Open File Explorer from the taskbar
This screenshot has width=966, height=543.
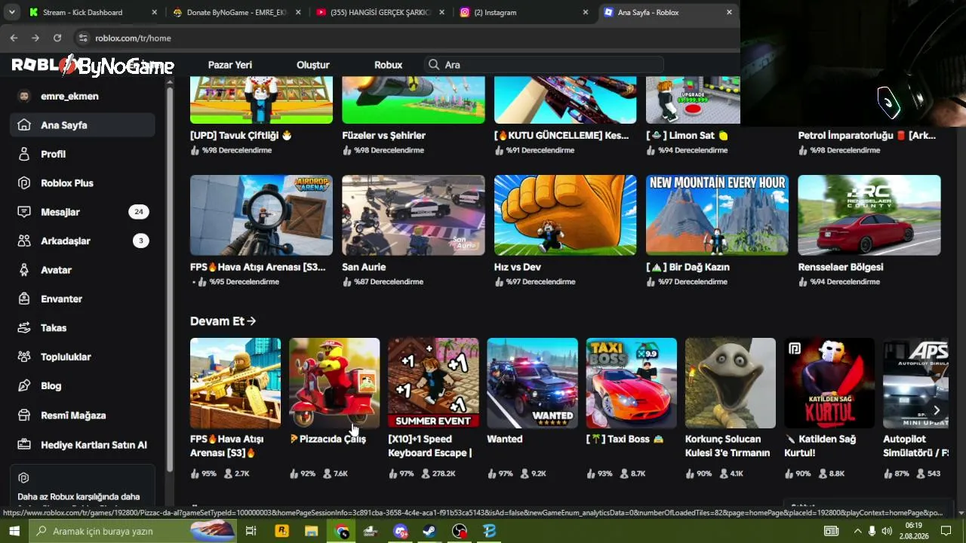(x=311, y=531)
